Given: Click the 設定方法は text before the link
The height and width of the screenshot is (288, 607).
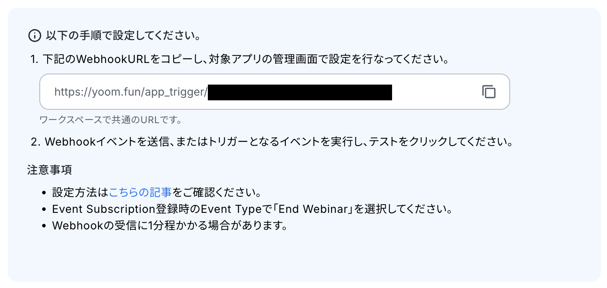Looking at the screenshot, I should (80, 193).
